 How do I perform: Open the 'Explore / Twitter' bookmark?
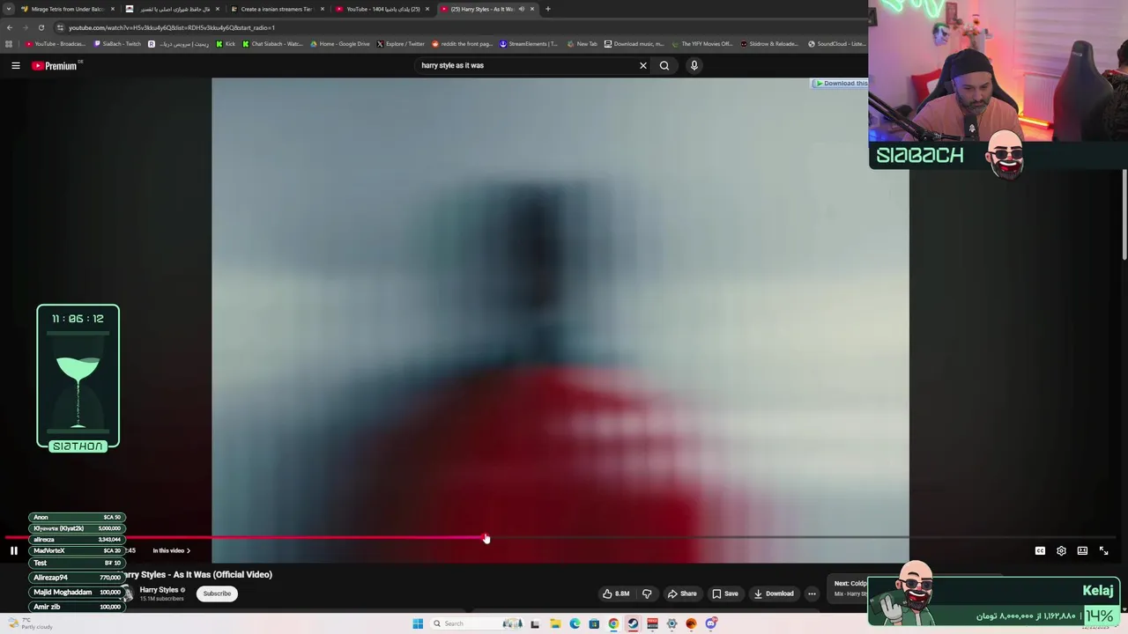coord(401,44)
